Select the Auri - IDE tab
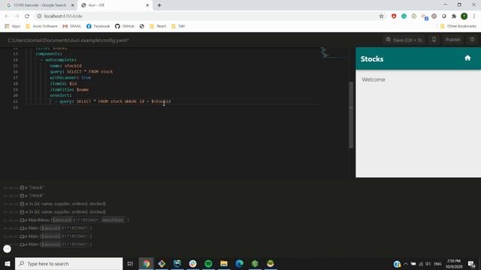481x270 pixels. tap(114, 5)
